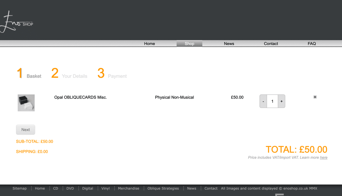Go to the Home menu item

pyautogui.click(x=150, y=43)
